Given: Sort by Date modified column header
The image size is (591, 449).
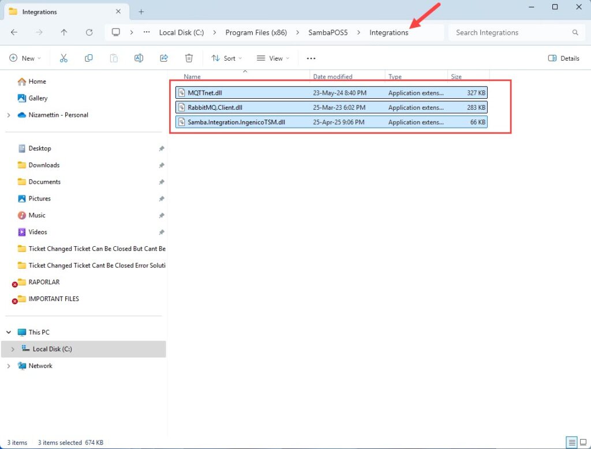Looking at the screenshot, I should [332, 77].
